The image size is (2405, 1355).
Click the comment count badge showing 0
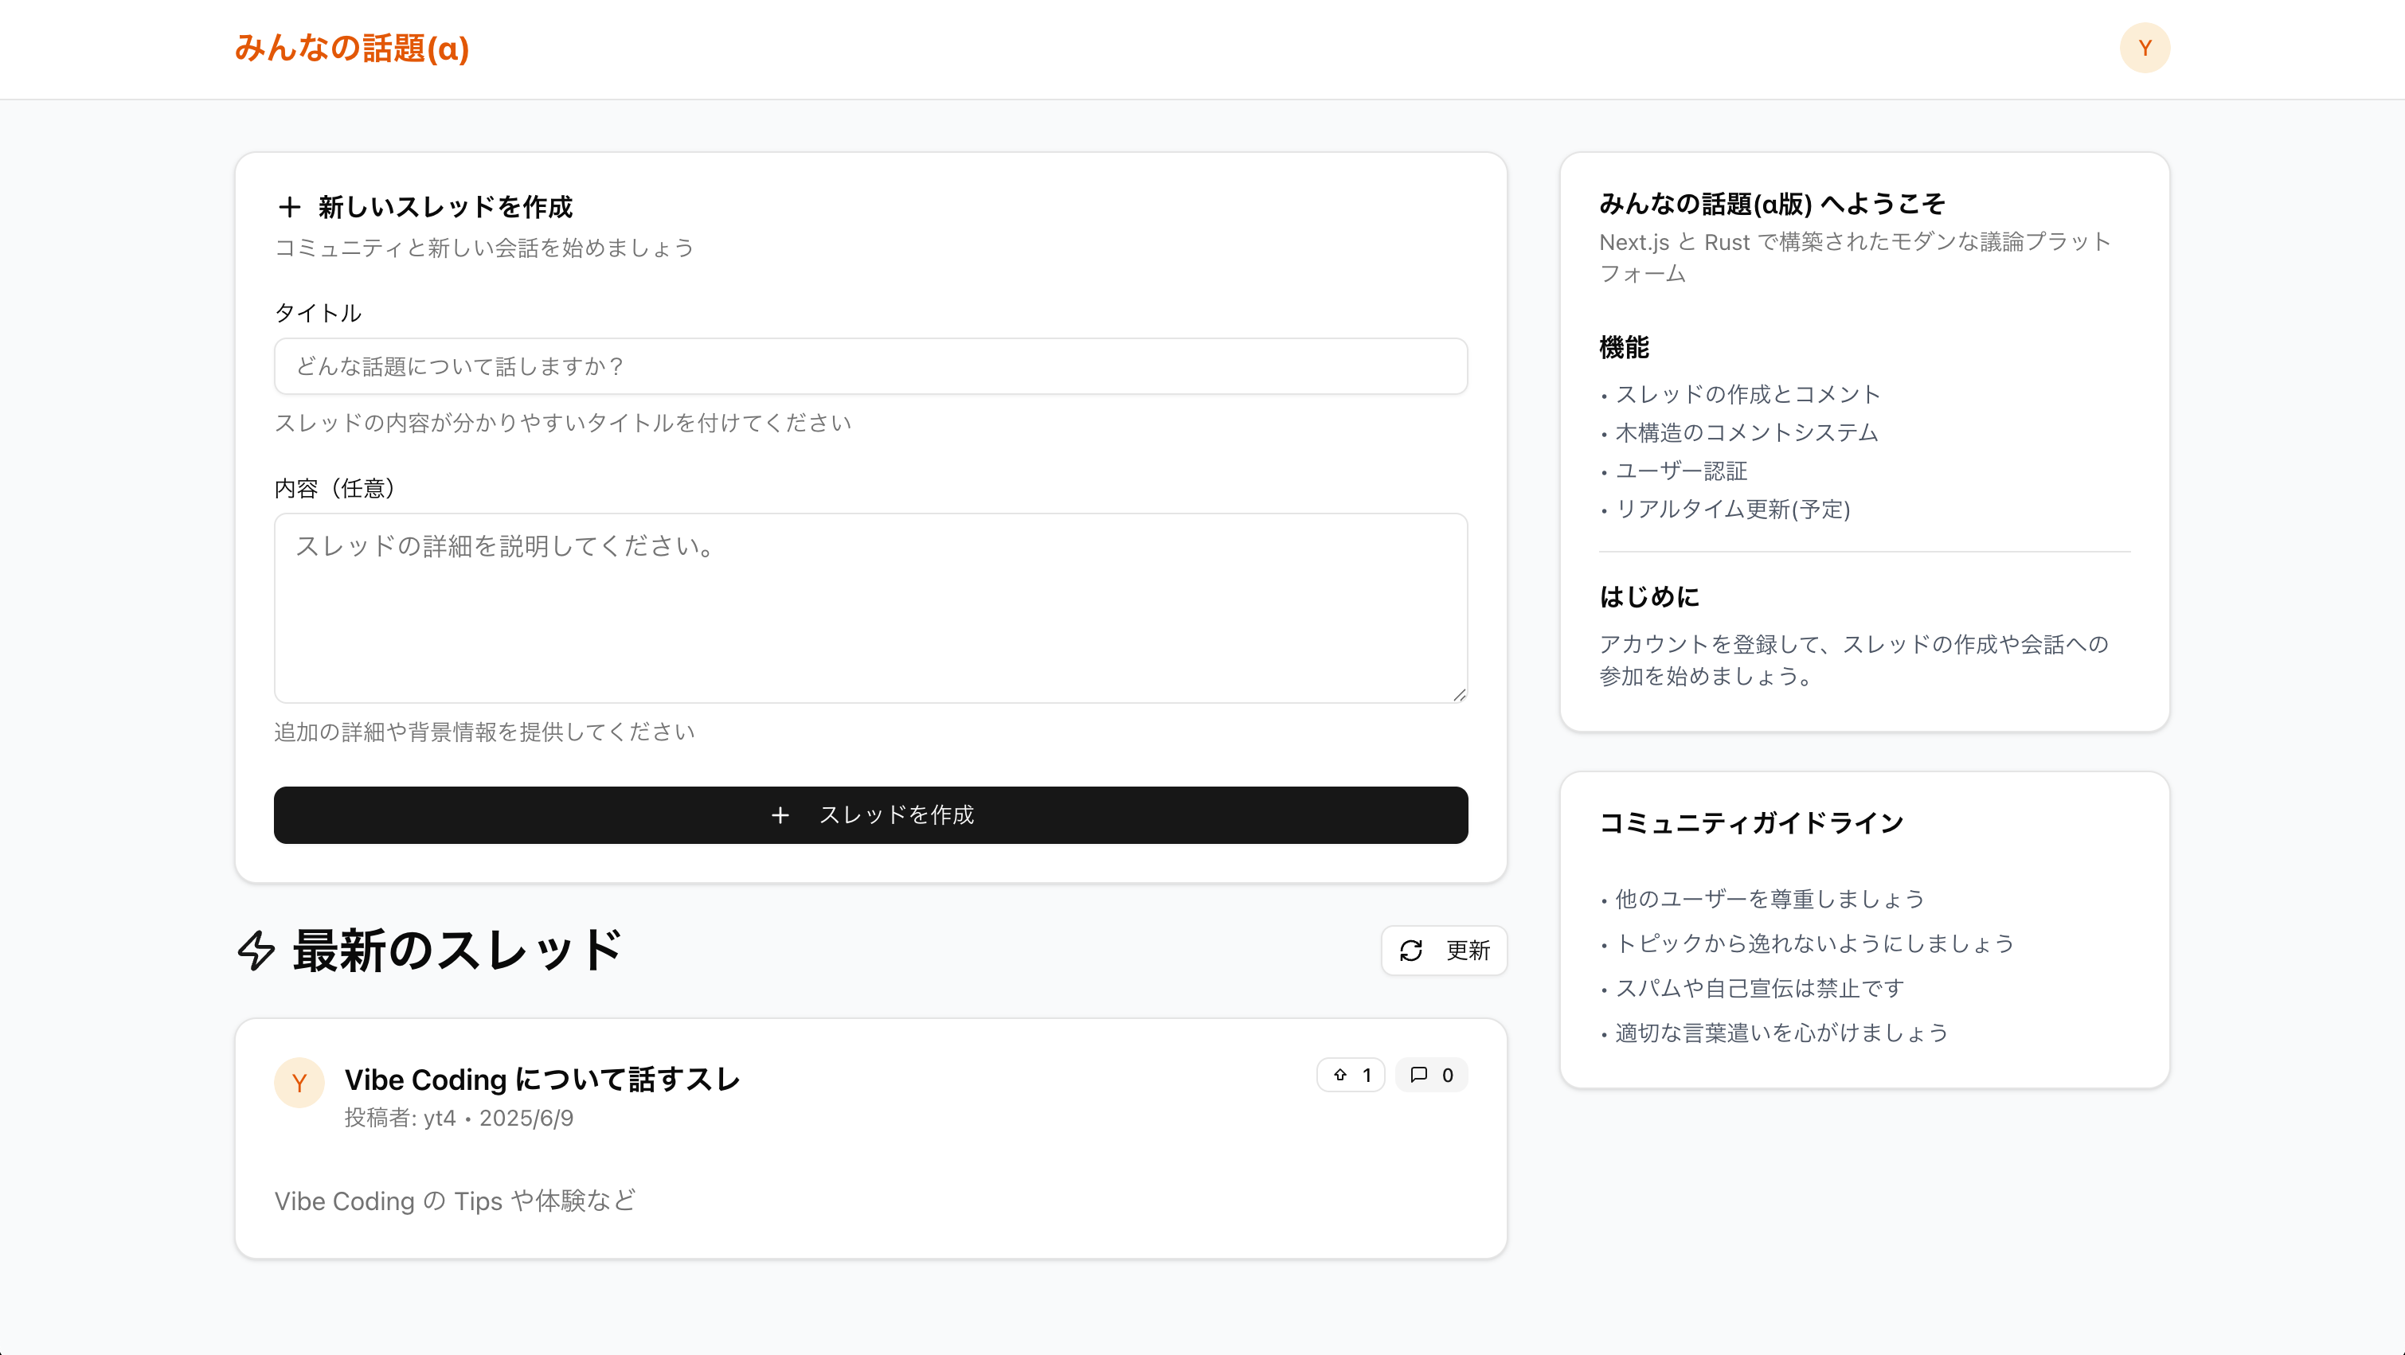pos(1431,1074)
